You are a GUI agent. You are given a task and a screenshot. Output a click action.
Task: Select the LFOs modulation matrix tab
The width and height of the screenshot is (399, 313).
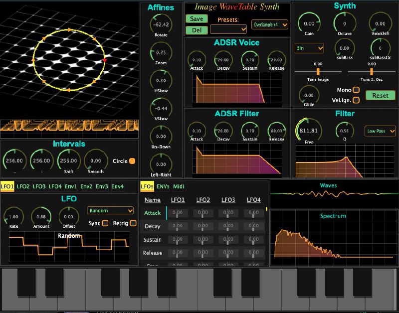(x=147, y=186)
